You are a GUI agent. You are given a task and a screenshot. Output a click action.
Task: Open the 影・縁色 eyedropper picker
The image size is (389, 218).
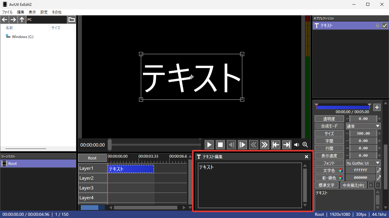(379, 178)
